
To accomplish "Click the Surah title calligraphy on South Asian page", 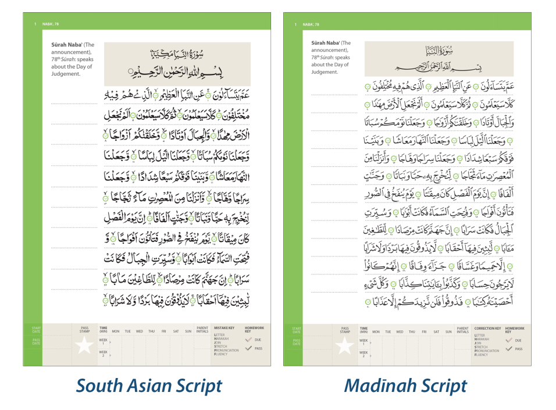I will 177,54.
